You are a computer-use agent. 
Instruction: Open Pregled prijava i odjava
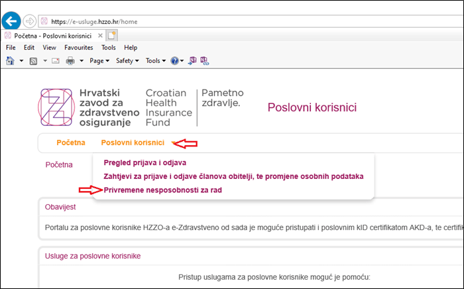(x=145, y=162)
